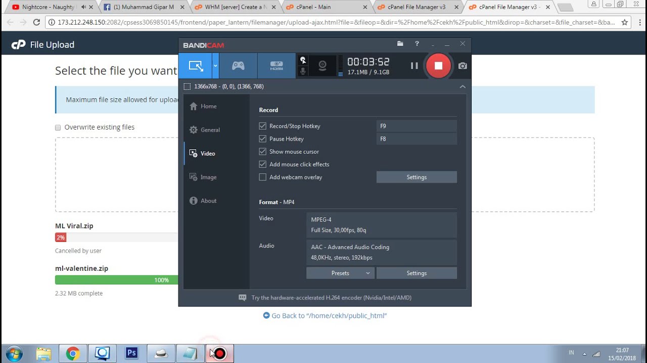Open Photoshop from the taskbar

tap(131, 353)
